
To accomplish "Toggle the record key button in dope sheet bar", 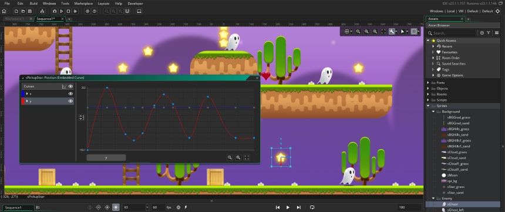I will click(116, 207).
